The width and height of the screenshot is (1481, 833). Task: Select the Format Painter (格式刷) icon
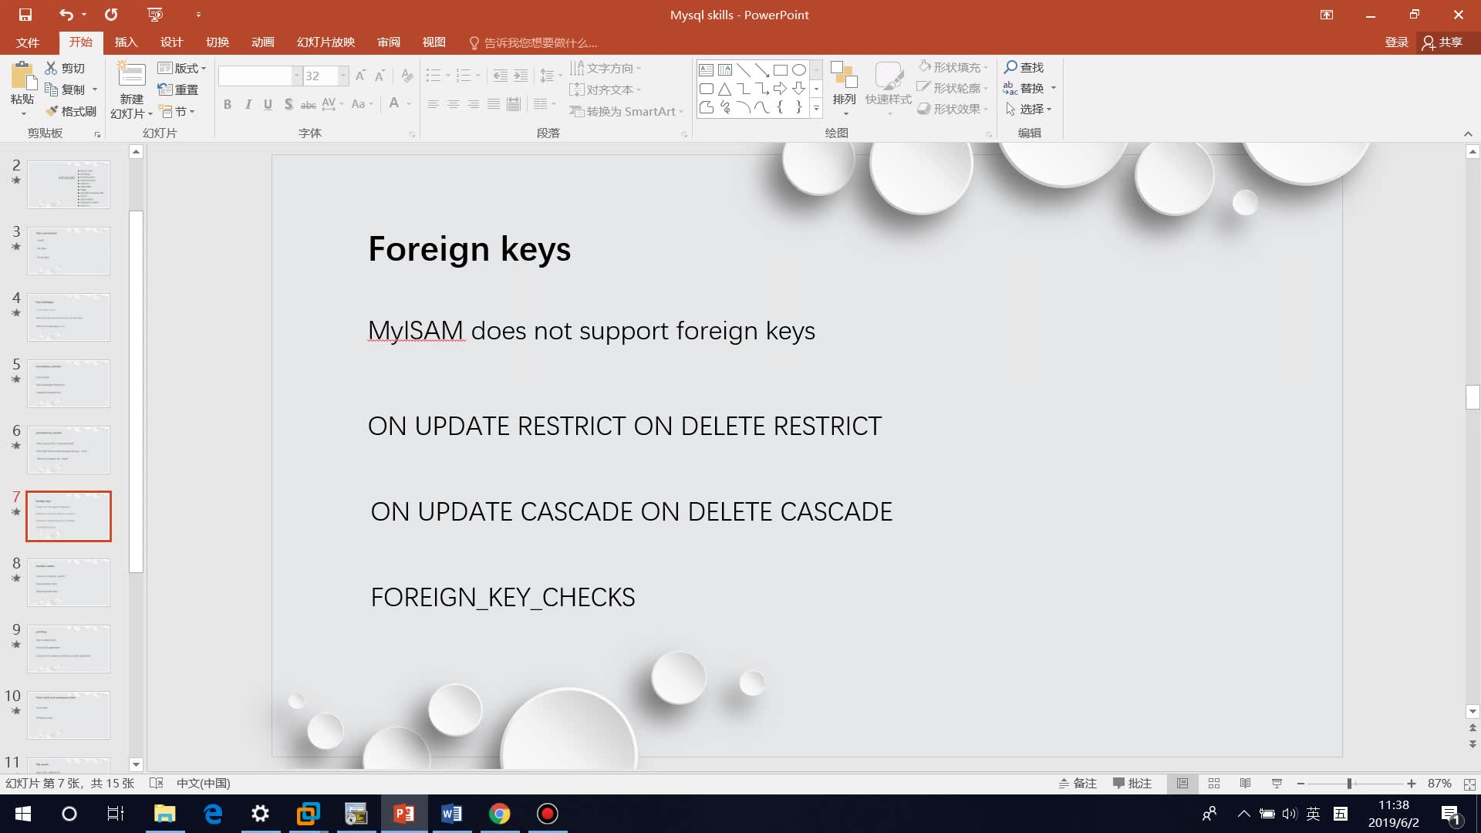(70, 110)
